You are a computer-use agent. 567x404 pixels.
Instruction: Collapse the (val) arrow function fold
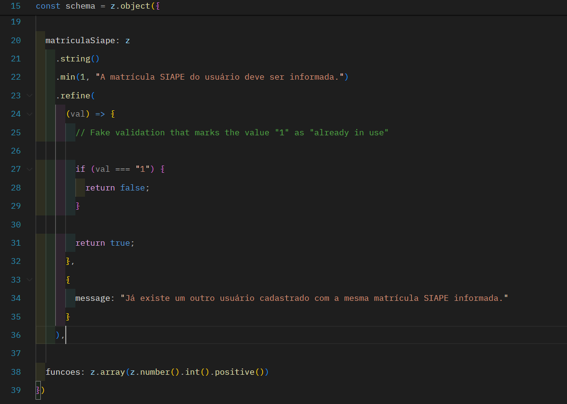pos(29,114)
